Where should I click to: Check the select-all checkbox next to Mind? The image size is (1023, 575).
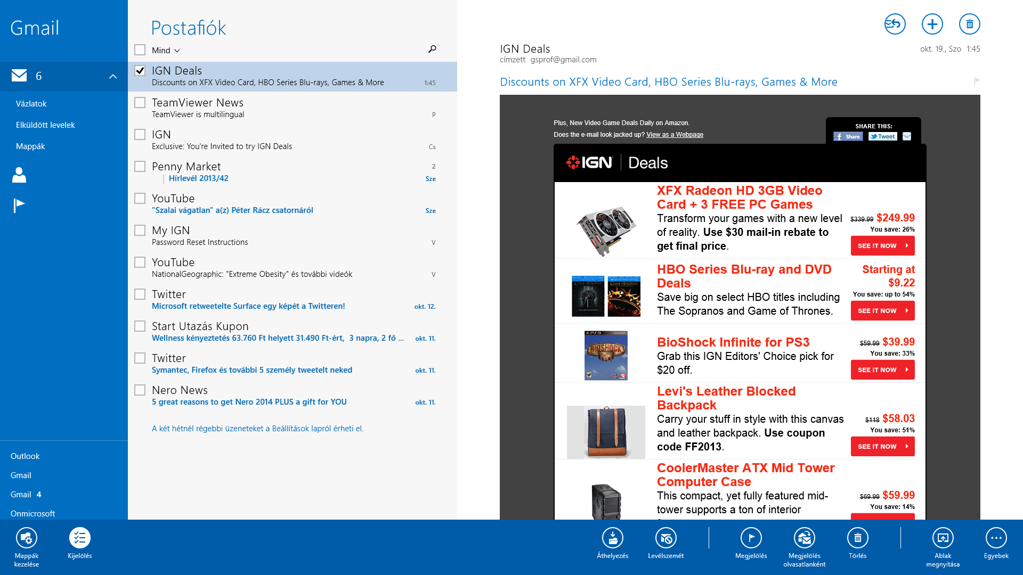(140, 50)
